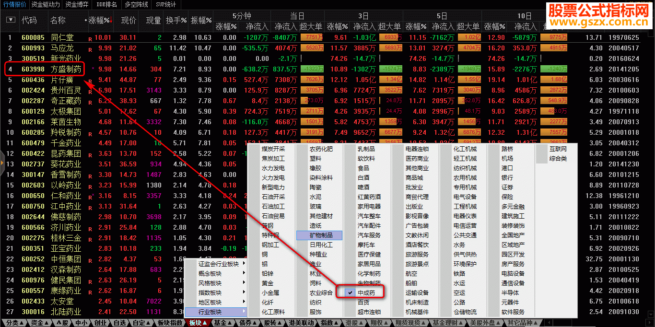Select 行情报价 tab

(15, 4)
